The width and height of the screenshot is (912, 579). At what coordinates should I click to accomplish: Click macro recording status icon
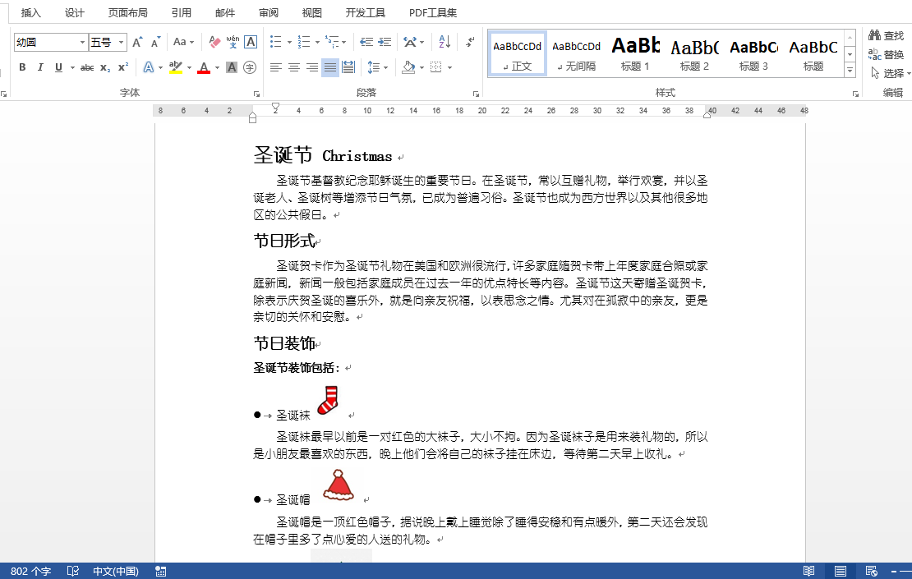pyautogui.click(x=161, y=571)
